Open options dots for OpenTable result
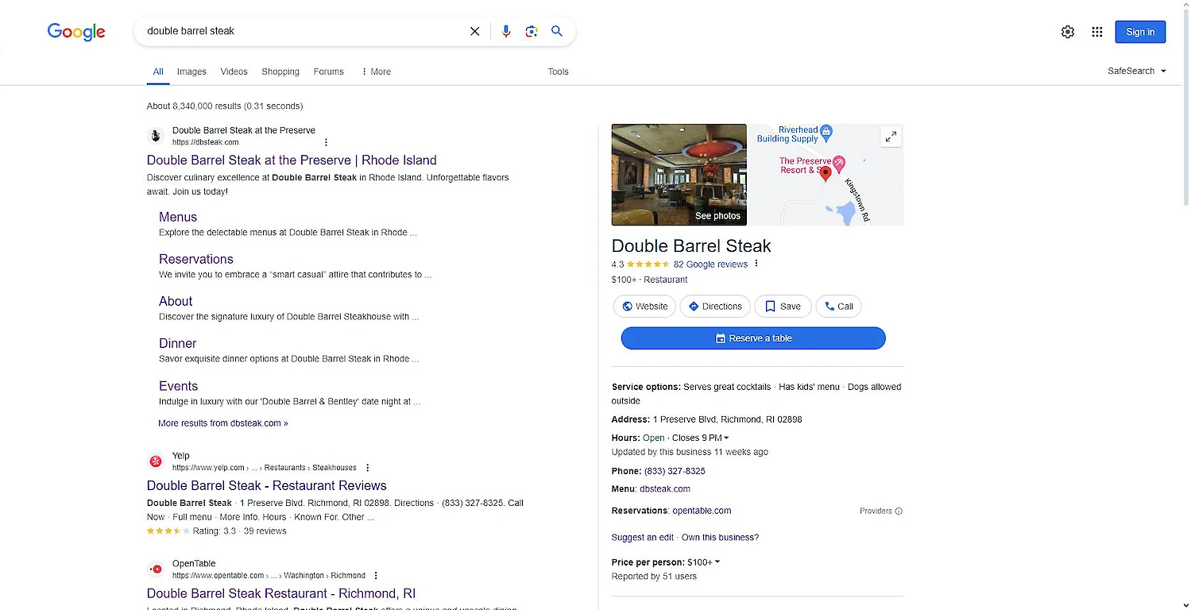 point(376,576)
